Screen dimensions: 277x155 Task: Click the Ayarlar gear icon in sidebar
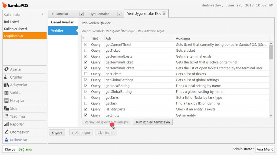[x=6, y=69]
